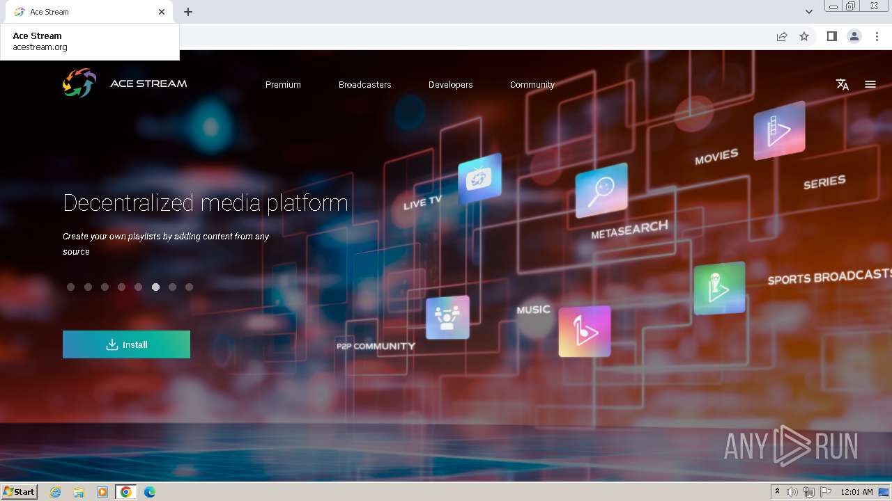The width and height of the screenshot is (892, 501).
Task: Click the Music tile icon
Action: point(585,331)
